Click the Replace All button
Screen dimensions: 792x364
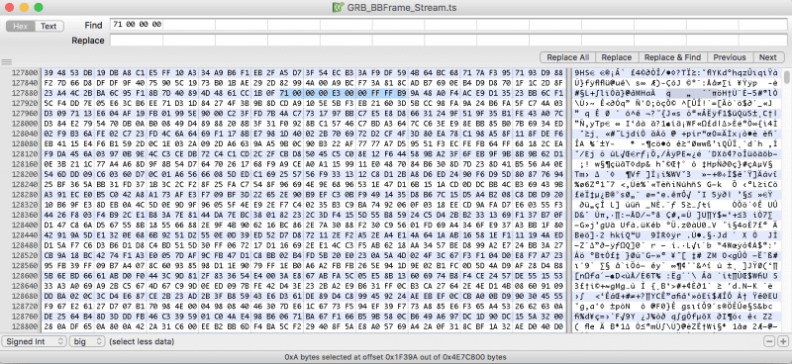(x=567, y=57)
